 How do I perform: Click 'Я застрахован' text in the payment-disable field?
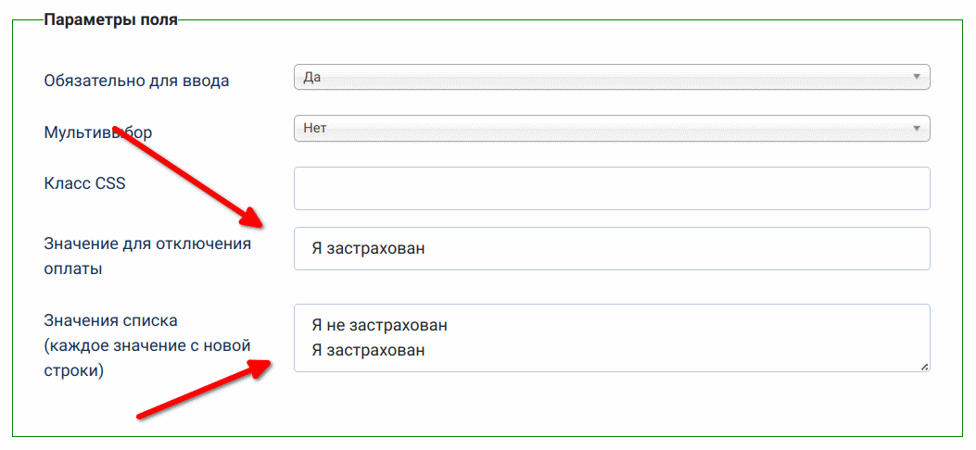pyautogui.click(x=369, y=249)
